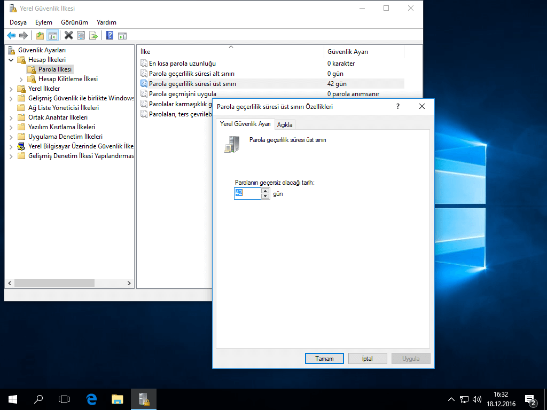Click the Up one level folder icon

[x=40, y=36]
